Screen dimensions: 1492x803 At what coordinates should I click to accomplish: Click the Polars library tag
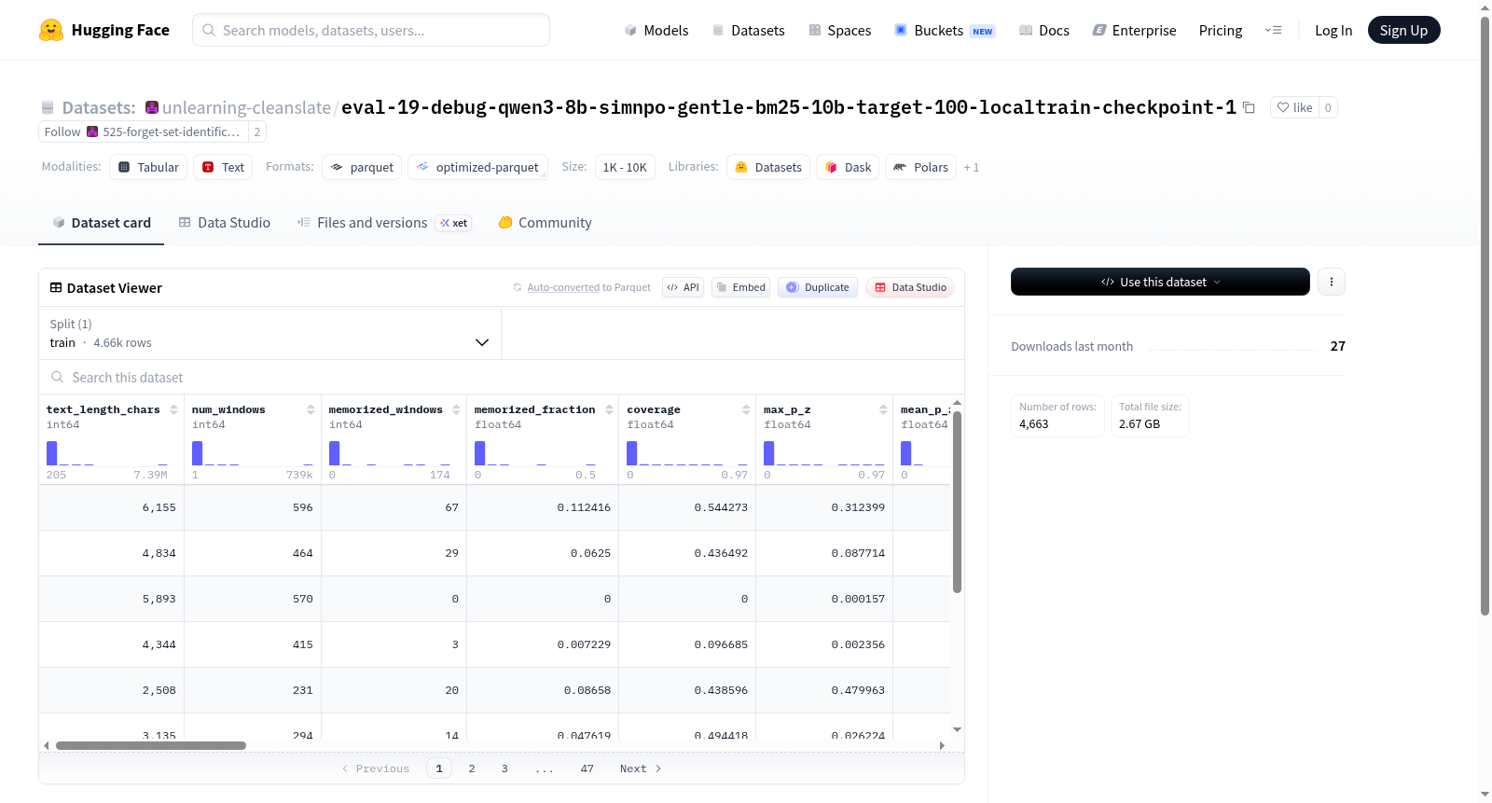[920, 167]
